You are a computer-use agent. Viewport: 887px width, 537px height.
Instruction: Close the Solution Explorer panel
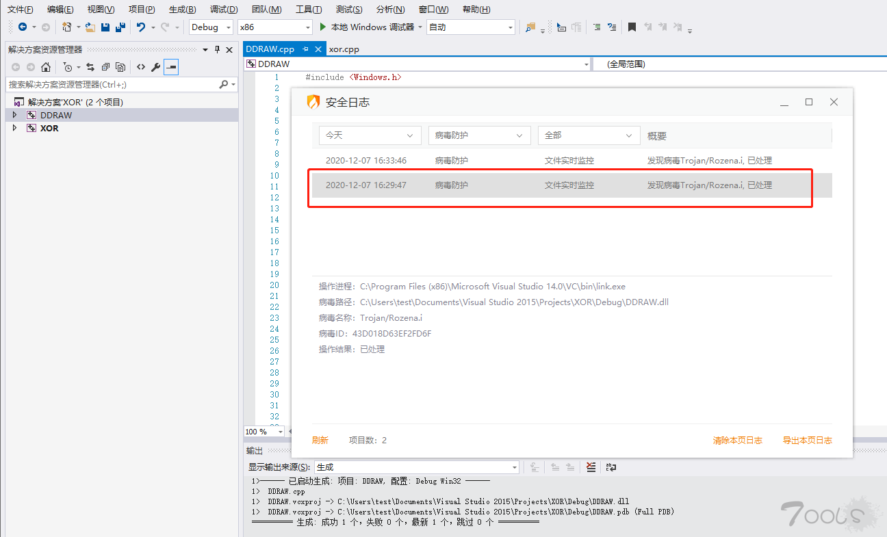(229, 49)
